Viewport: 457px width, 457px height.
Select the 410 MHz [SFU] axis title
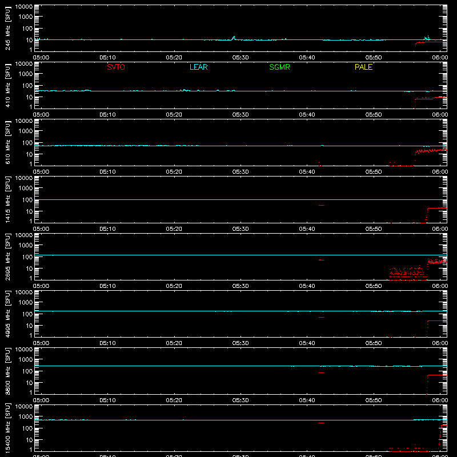click(x=7, y=86)
